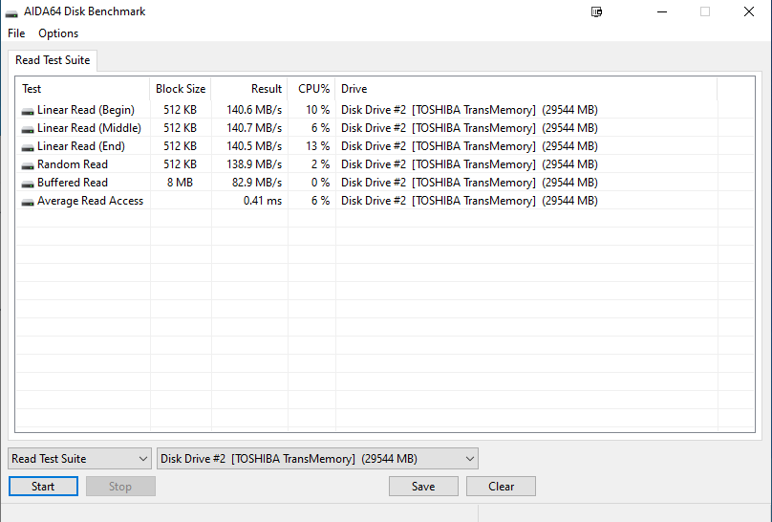Select the Read Test Suite tab
Viewport: 772px width, 522px height.
click(53, 60)
